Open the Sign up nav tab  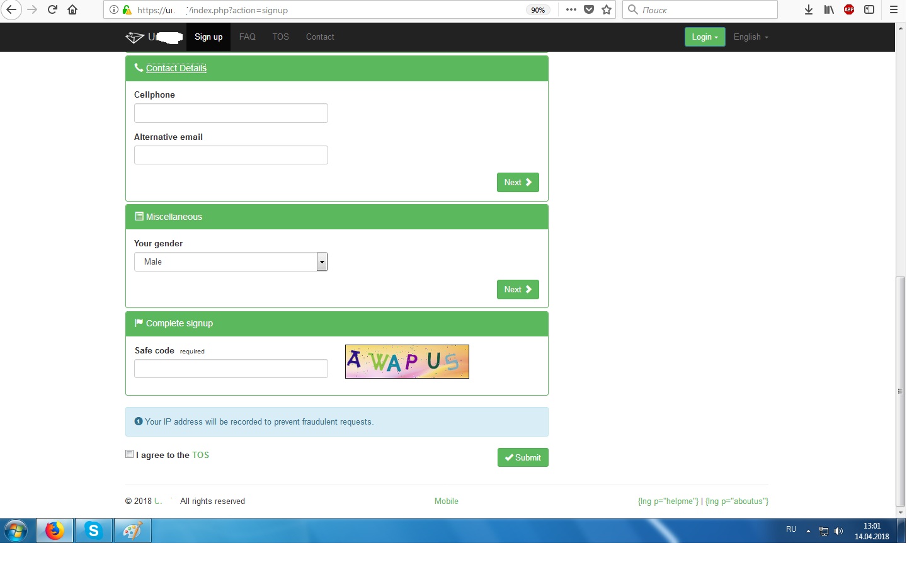click(x=208, y=37)
